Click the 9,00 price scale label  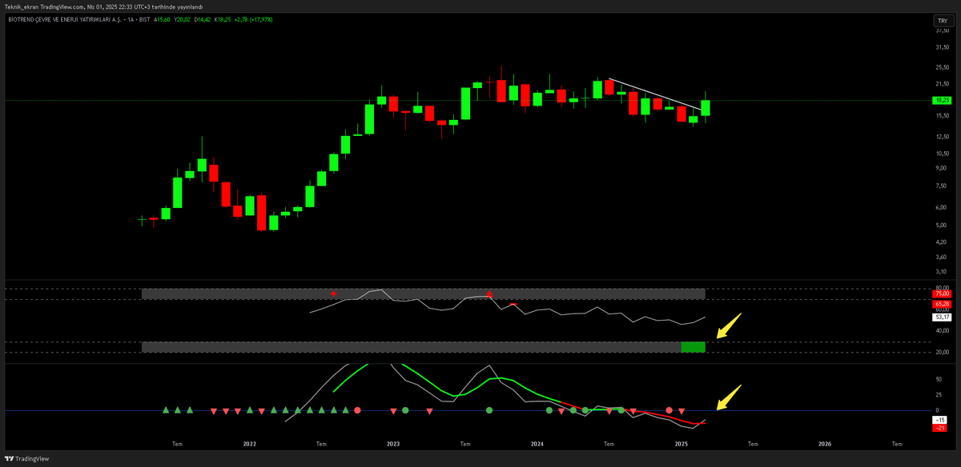(x=942, y=168)
